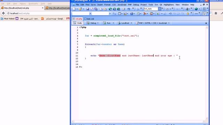Click the horizontal scrollbar below code editor
The image size is (223, 125).
tap(138, 121)
